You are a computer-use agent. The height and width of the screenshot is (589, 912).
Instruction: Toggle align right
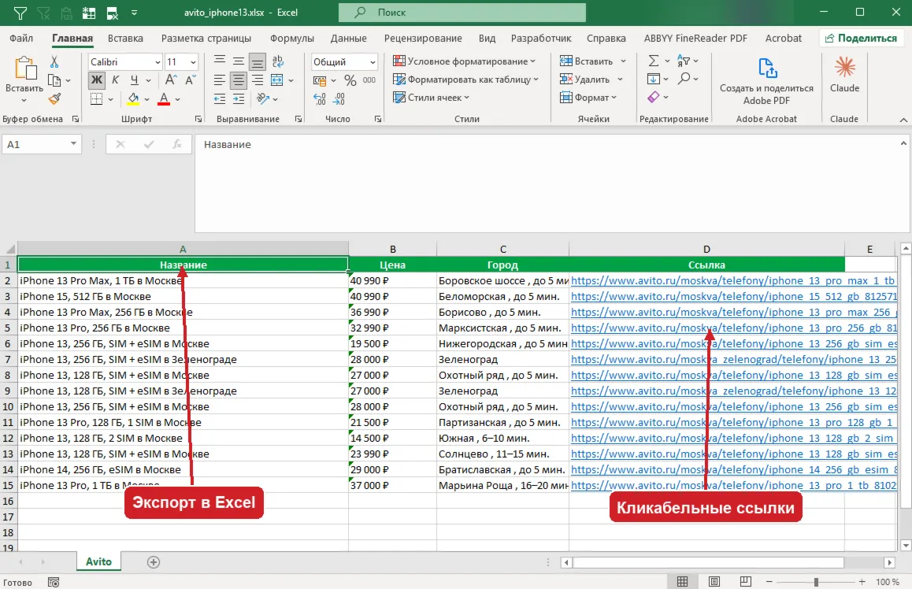pos(258,80)
